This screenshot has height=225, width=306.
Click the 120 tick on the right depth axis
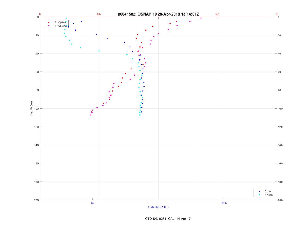click(x=280, y=127)
